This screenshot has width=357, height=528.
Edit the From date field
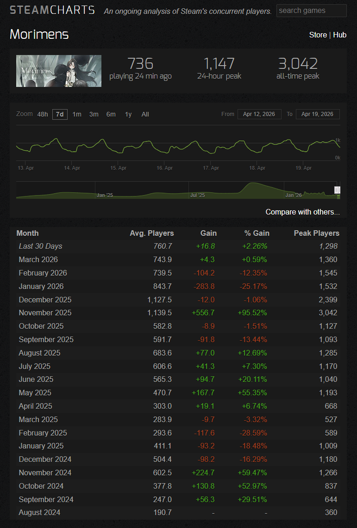[259, 114]
